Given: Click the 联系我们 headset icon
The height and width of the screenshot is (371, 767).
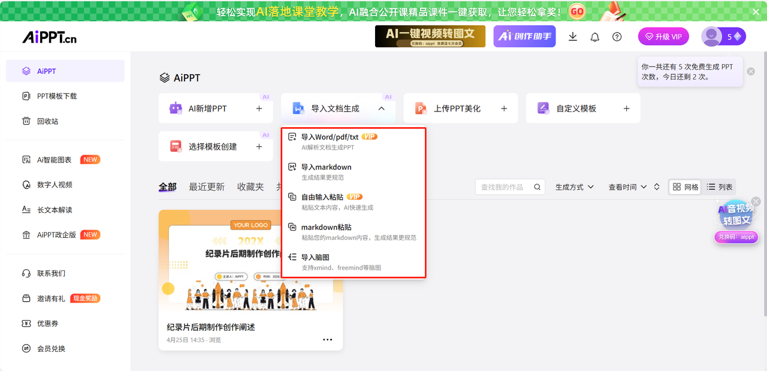Looking at the screenshot, I should [26, 273].
